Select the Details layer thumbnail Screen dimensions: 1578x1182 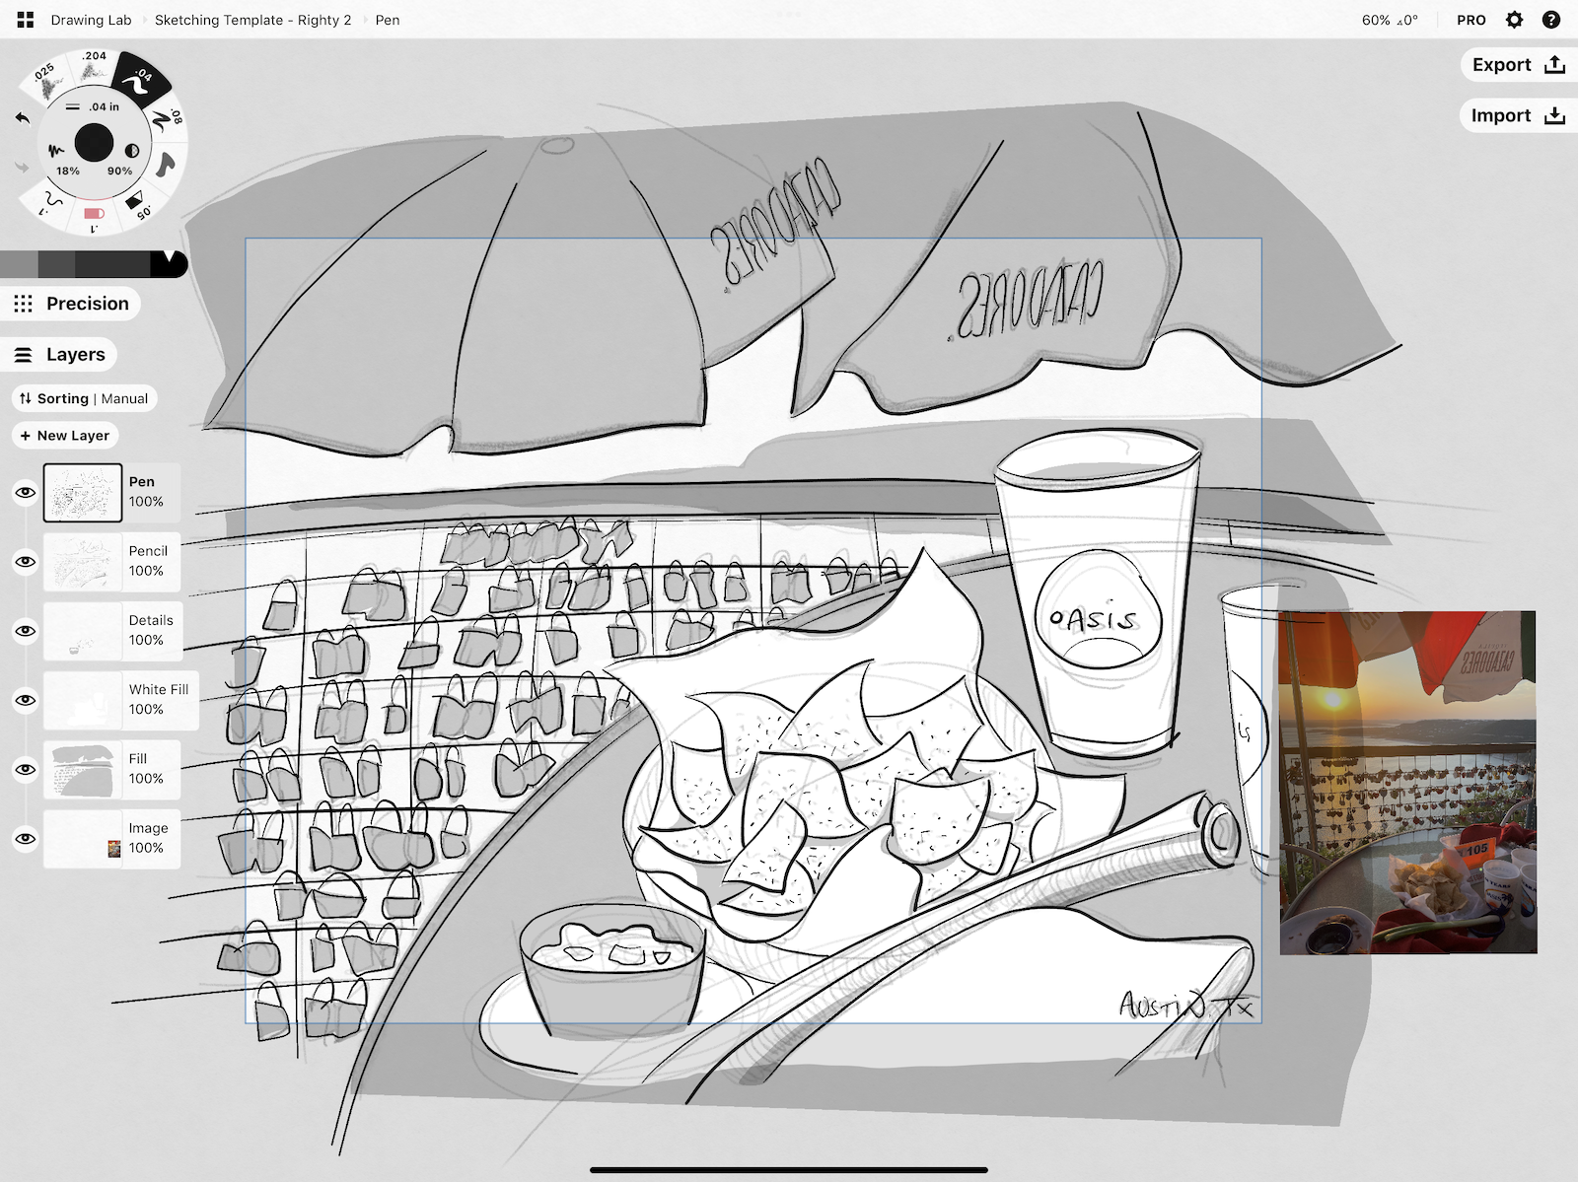coord(83,631)
